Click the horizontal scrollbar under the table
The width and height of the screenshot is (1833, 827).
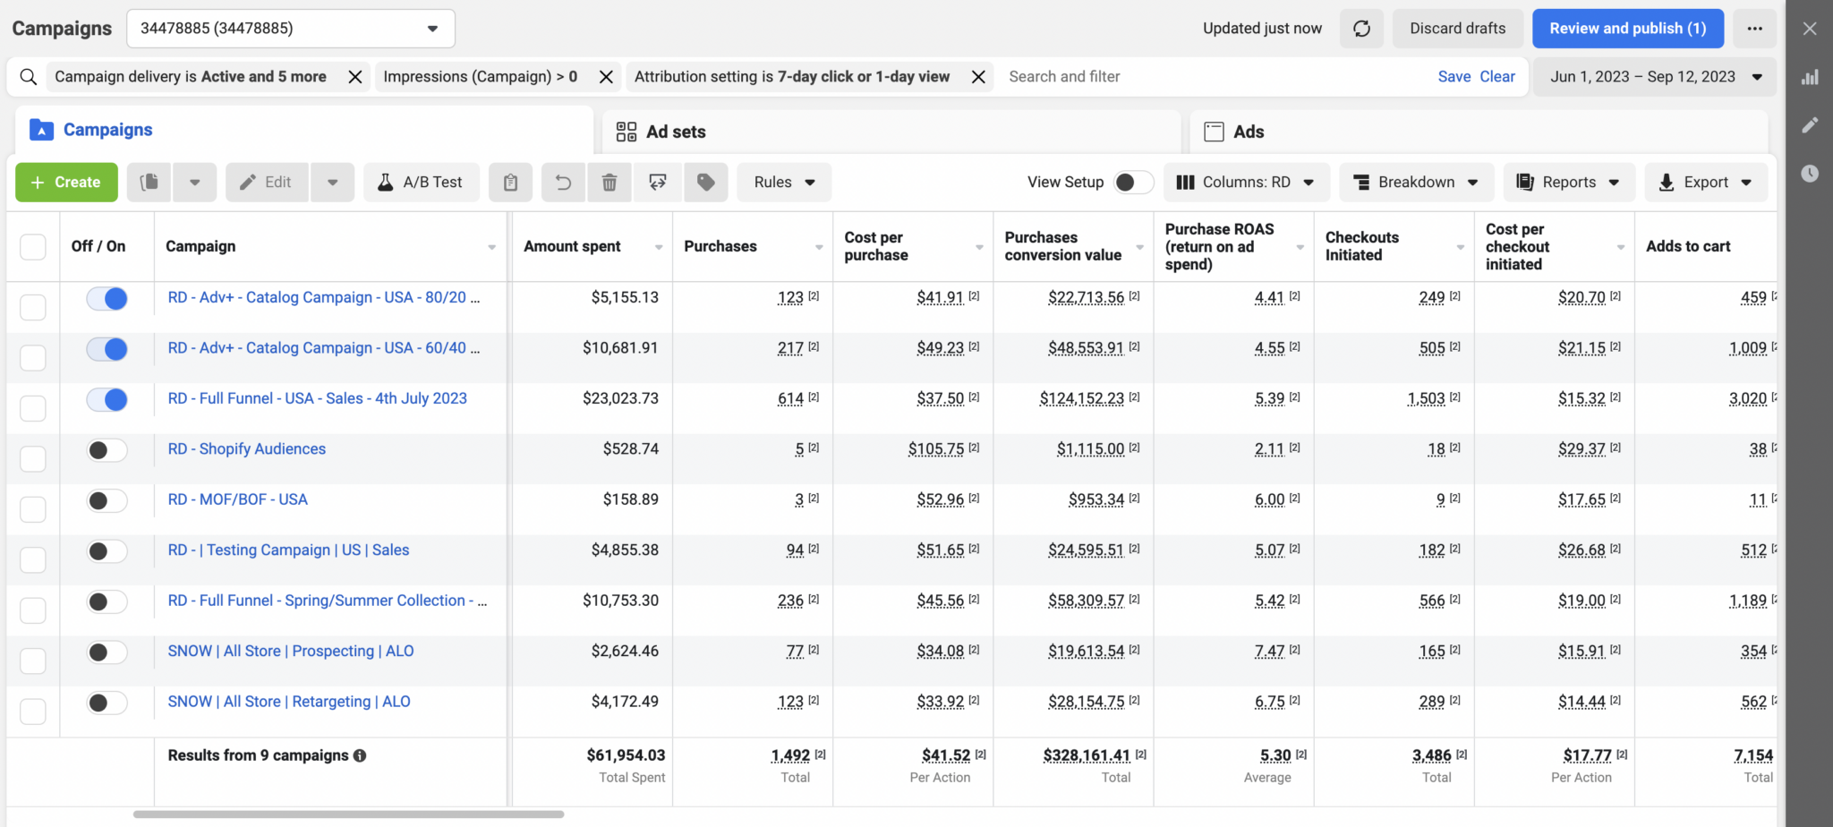[348, 814]
